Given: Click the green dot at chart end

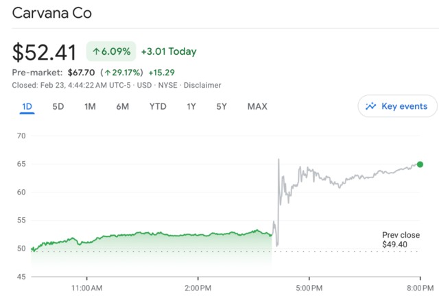Looking at the screenshot, I should pyautogui.click(x=420, y=164).
